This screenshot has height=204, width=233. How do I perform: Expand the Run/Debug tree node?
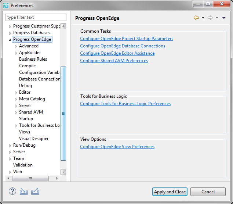(x=10, y=146)
